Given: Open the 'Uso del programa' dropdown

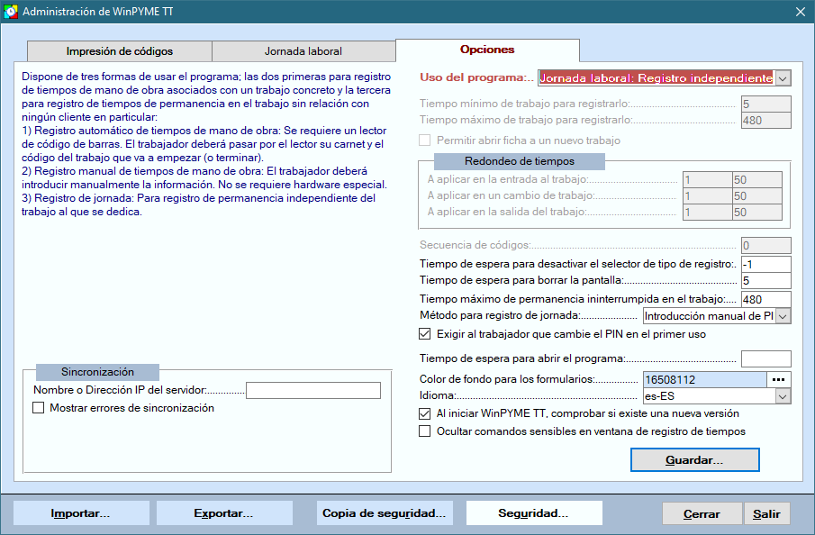Looking at the screenshot, I should [783, 78].
